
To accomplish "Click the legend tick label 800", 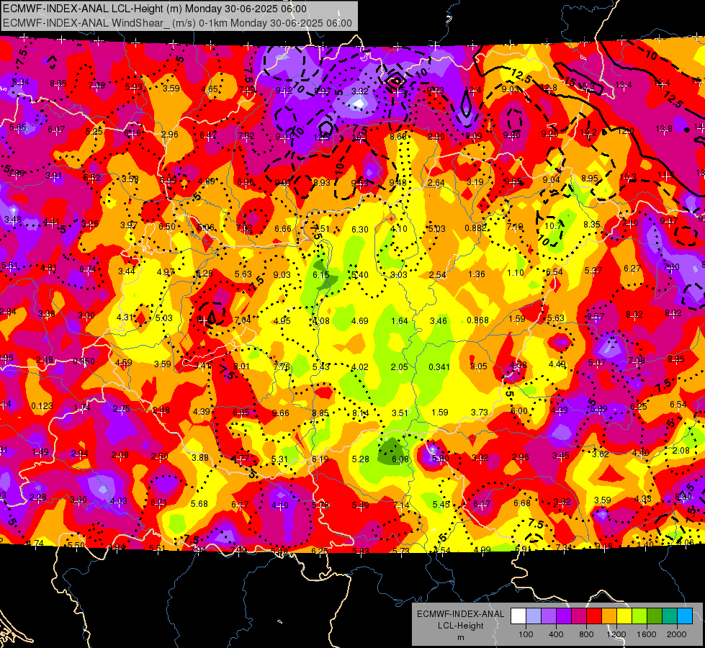I will pos(586,634).
